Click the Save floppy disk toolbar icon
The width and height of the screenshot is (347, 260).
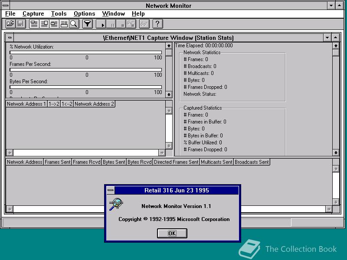(x=20, y=24)
